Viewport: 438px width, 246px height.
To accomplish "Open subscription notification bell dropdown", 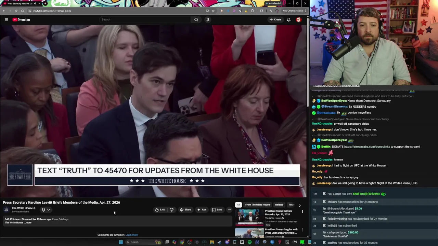I will [46, 210].
